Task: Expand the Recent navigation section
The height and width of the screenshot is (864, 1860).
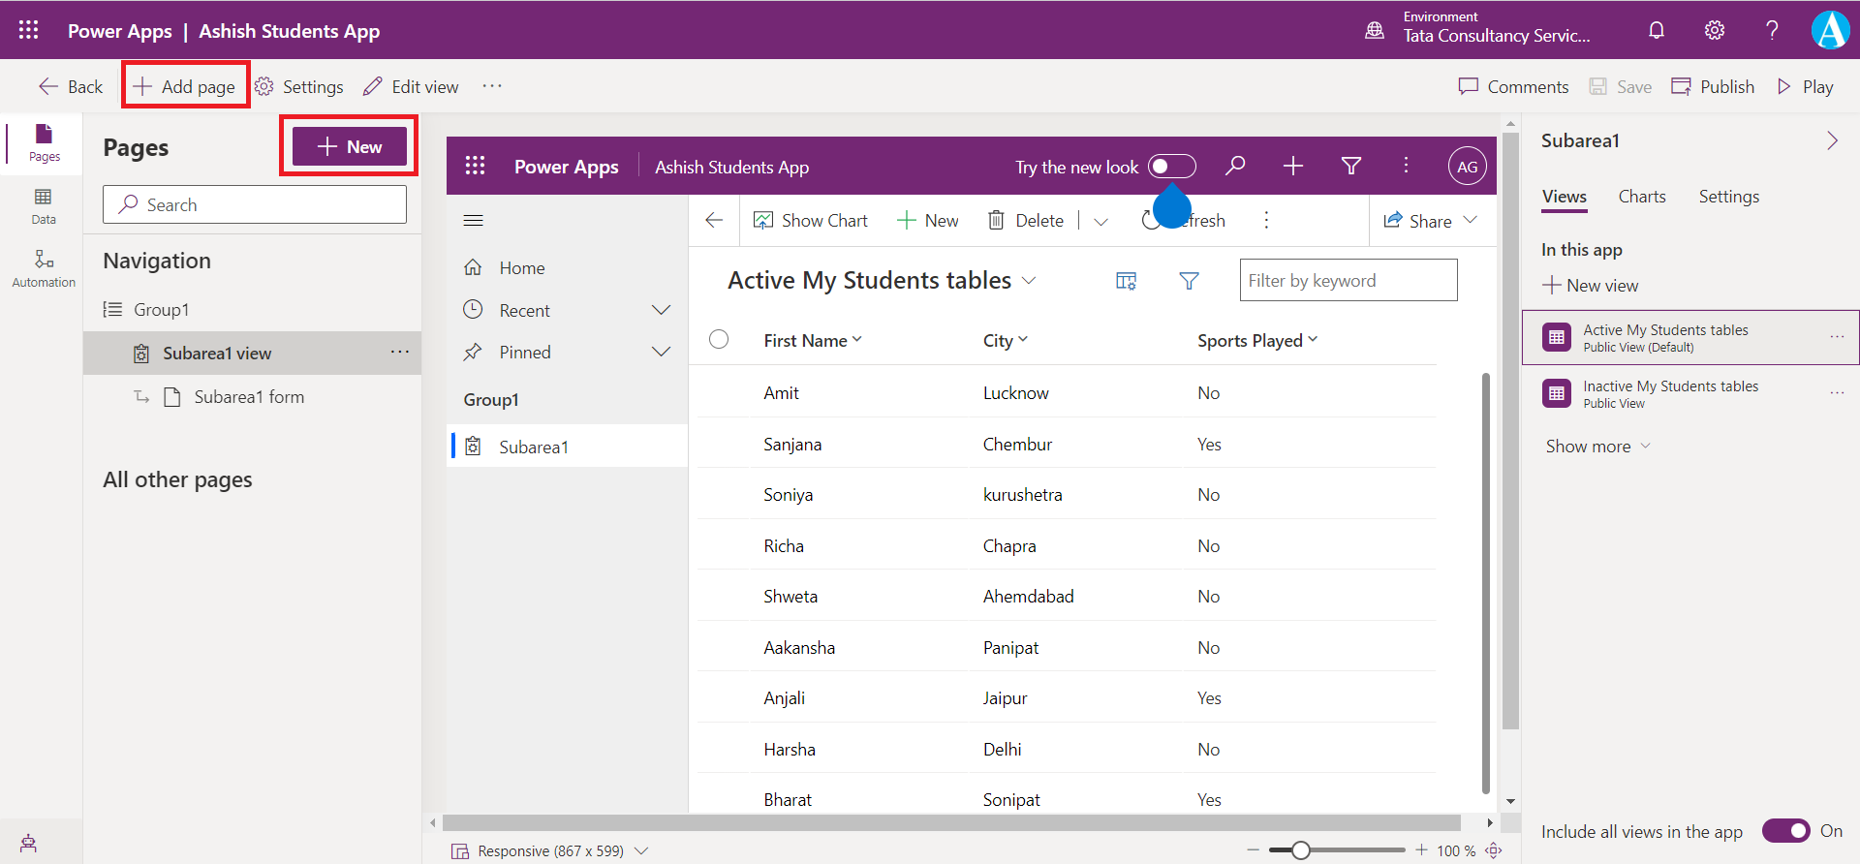Action: [661, 310]
